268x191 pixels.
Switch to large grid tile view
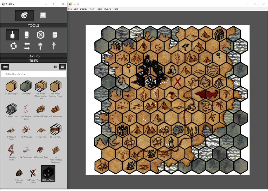click(55, 67)
